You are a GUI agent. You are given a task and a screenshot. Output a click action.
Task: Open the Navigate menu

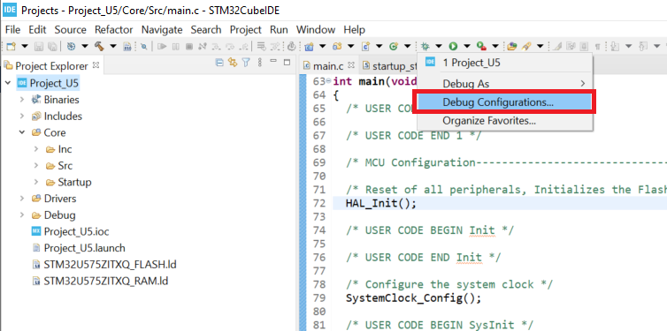(x=162, y=30)
